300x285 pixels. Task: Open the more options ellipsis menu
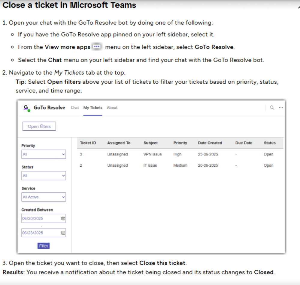point(281,108)
